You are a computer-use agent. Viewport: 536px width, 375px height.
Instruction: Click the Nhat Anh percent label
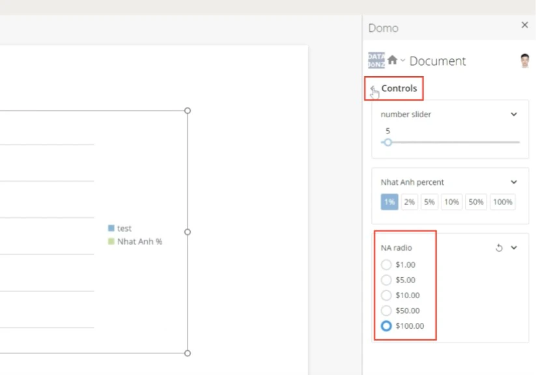[412, 182]
